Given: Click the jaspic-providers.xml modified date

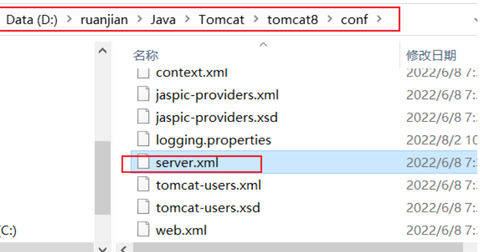Looking at the screenshot, I should coord(441,95).
